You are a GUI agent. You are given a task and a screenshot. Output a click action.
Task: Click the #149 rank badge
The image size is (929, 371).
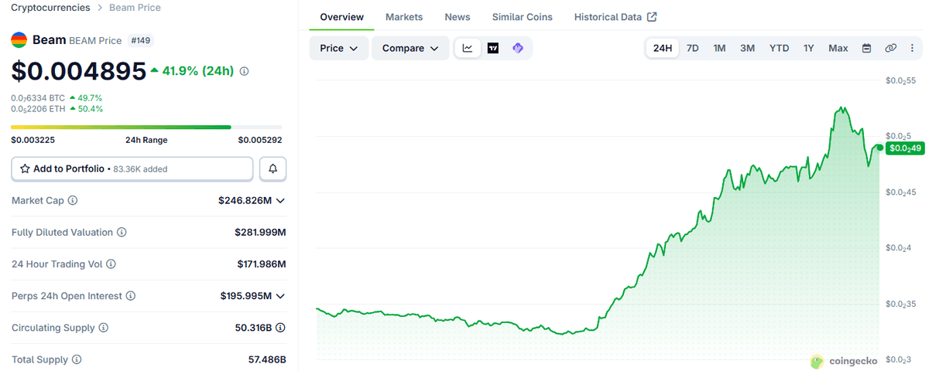point(141,40)
